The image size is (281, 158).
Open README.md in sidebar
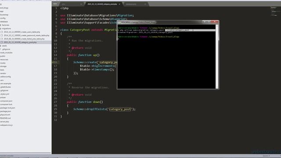pos(5,118)
